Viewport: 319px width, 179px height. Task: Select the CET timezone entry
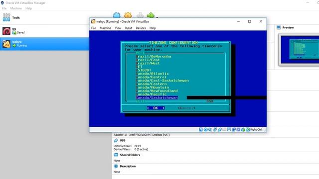pyautogui.click(x=139, y=67)
